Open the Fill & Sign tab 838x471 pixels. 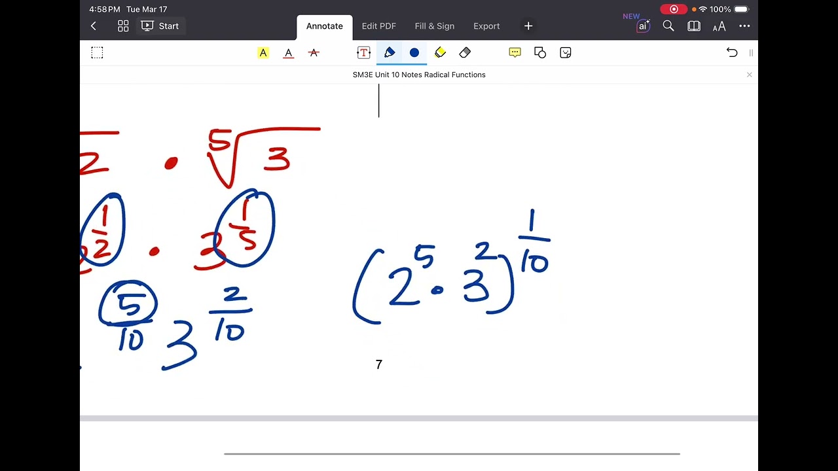point(435,26)
